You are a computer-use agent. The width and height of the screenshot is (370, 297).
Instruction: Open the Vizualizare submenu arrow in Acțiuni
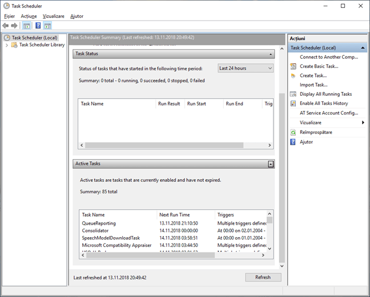point(363,123)
